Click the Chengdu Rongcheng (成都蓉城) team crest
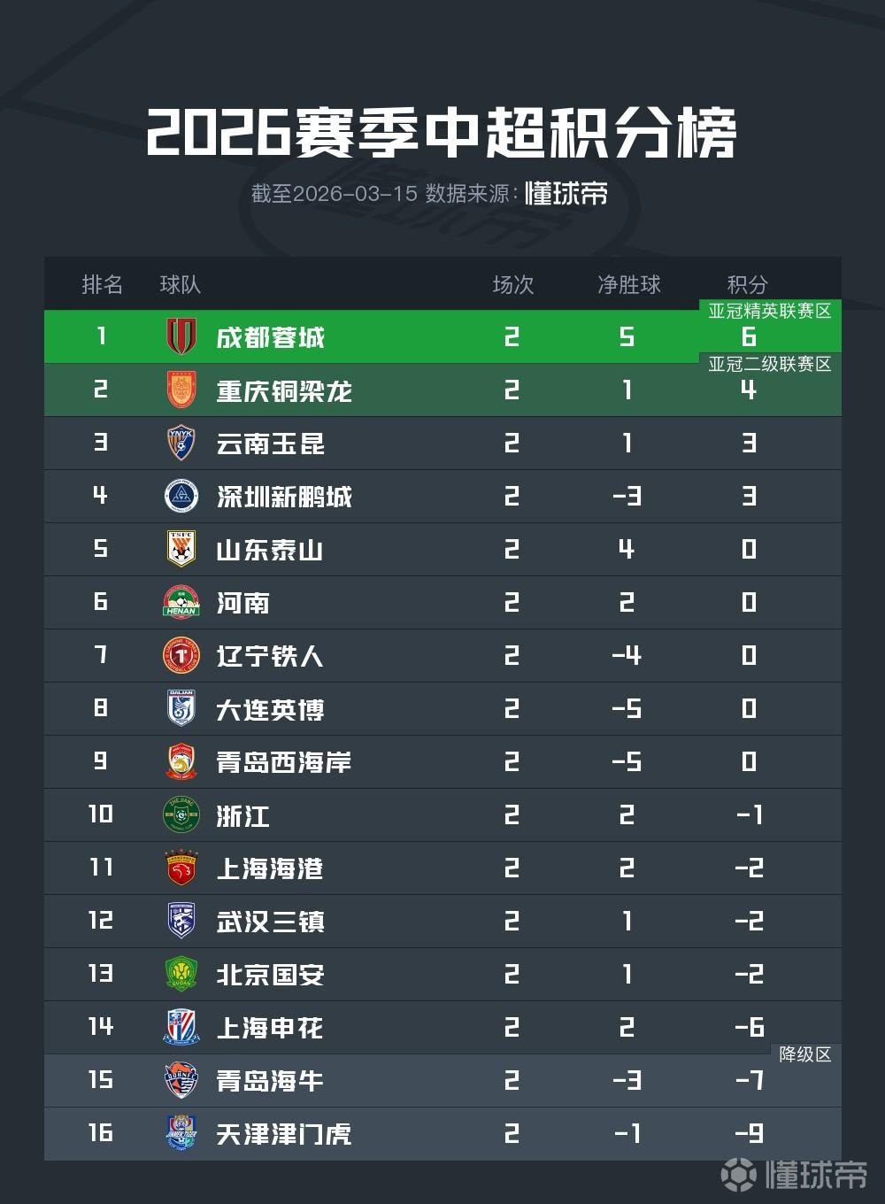The width and height of the screenshot is (885, 1204). point(181,336)
